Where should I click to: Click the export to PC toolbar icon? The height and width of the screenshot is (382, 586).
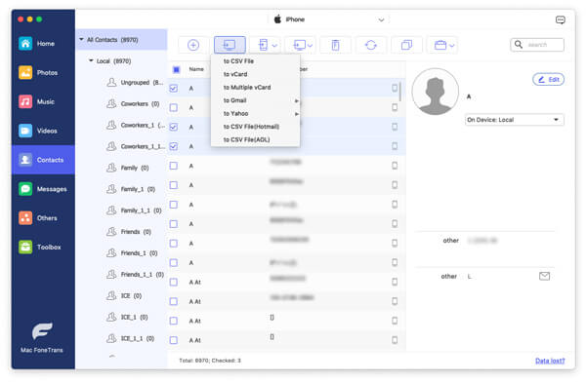[230, 45]
